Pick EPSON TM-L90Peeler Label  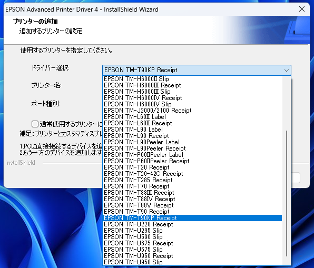pos(192,142)
